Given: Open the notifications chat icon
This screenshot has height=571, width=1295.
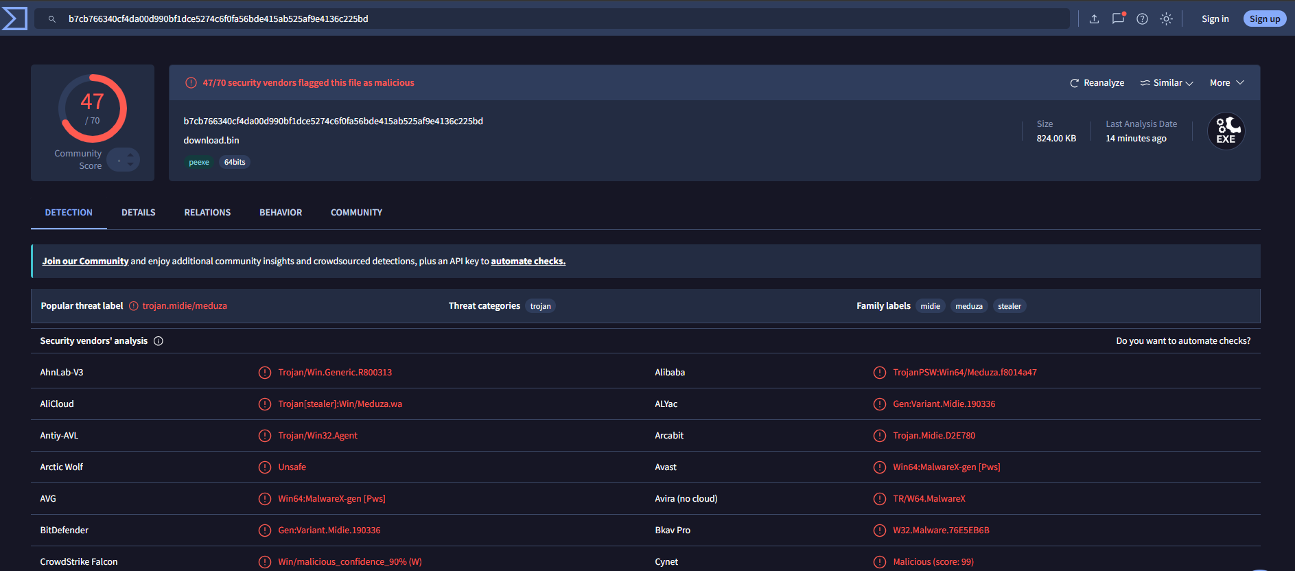Looking at the screenshot, I should tap(1118, 19).
